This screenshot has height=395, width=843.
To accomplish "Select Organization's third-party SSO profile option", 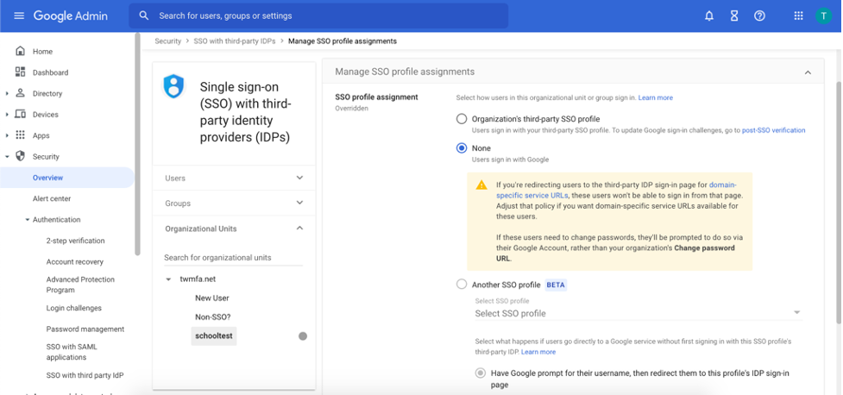I will pos(462,119).
